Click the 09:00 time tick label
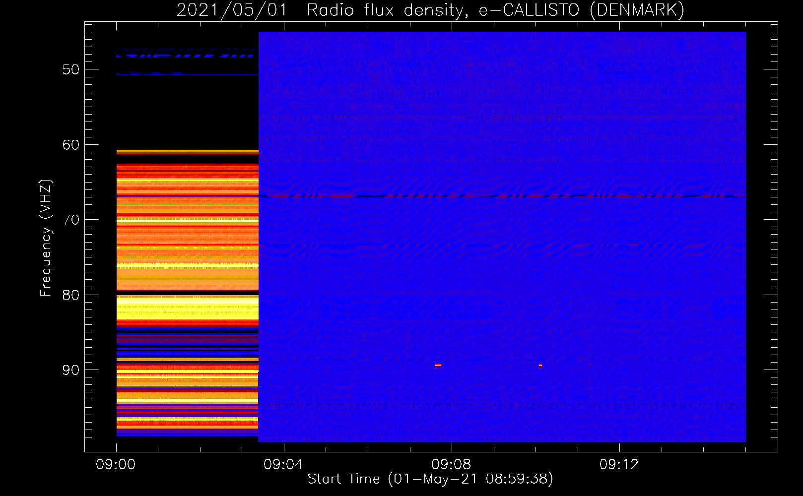The width and height of the screenshot is (803, 496). [116, 465]
